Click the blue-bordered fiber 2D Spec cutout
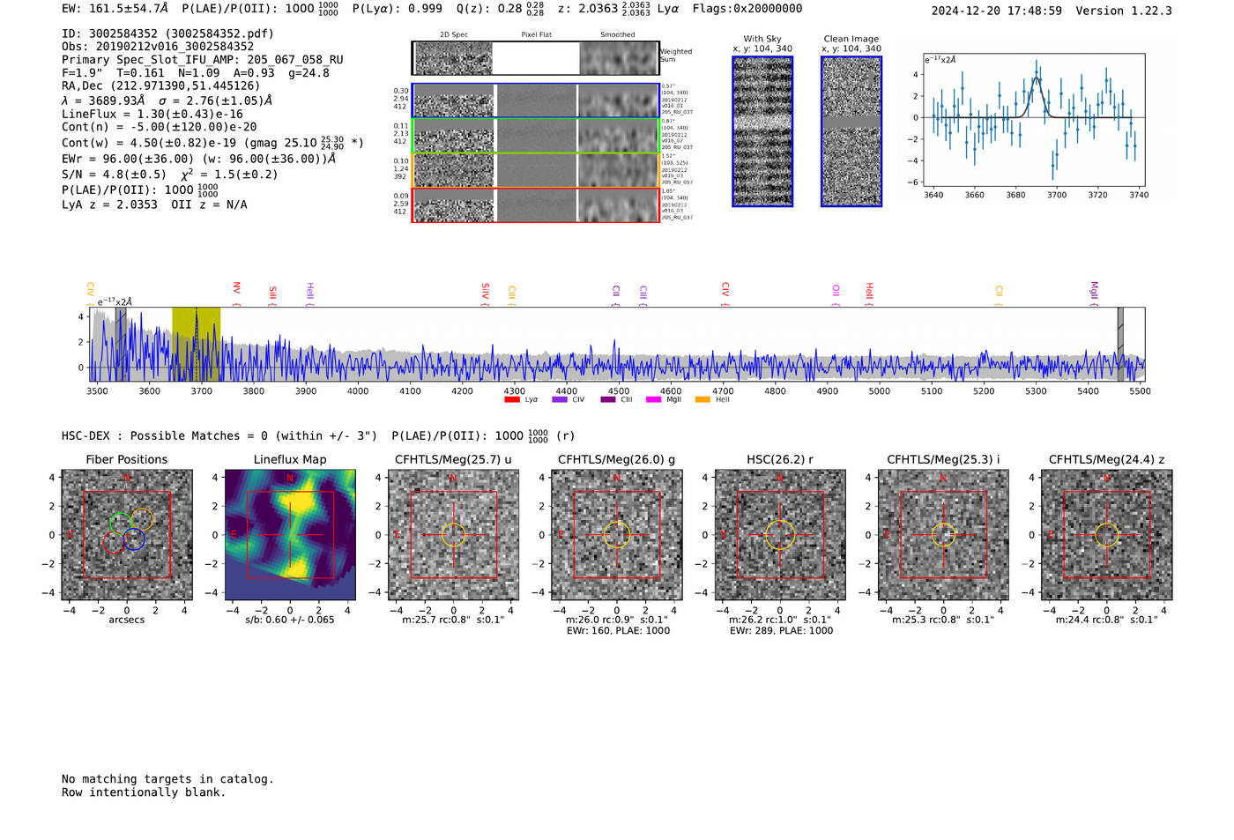The height and width of the screenshot is (840, 1234). click(454, 101)
